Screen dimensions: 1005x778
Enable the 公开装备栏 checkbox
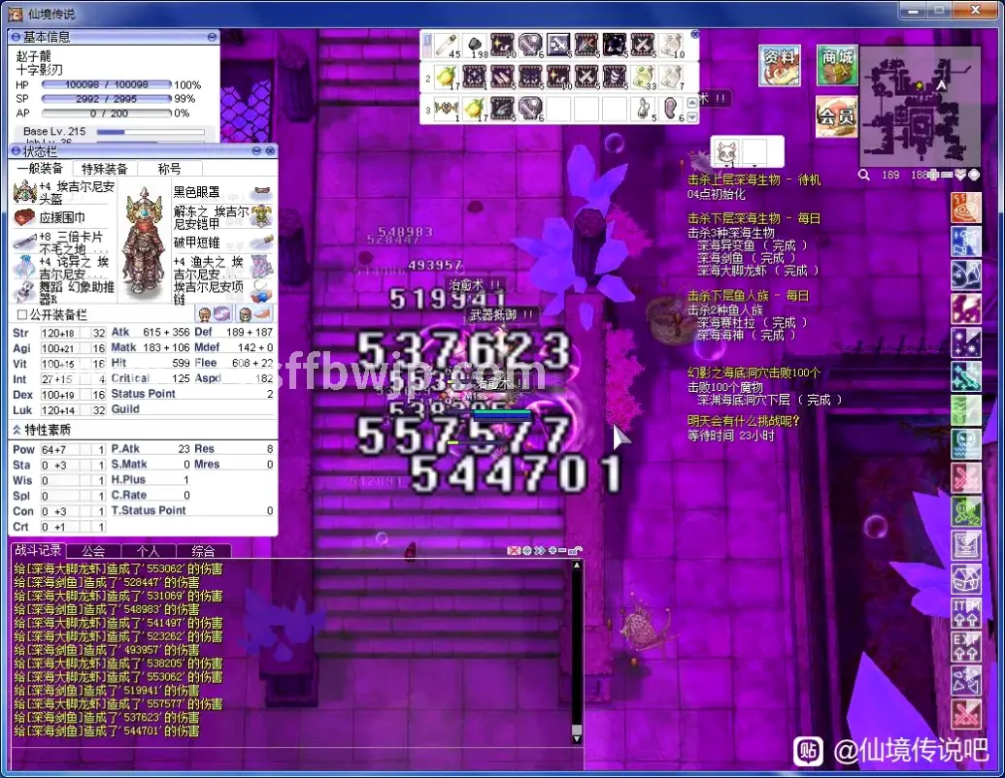point(19,314)
